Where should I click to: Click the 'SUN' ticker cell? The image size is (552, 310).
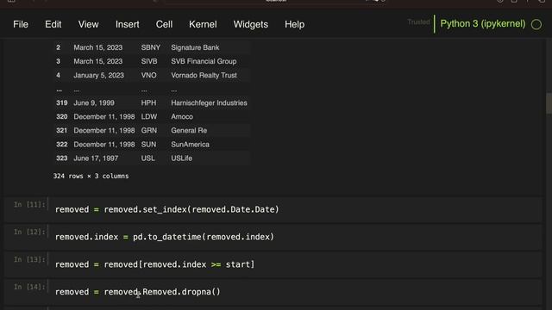[x=148, y=145]
